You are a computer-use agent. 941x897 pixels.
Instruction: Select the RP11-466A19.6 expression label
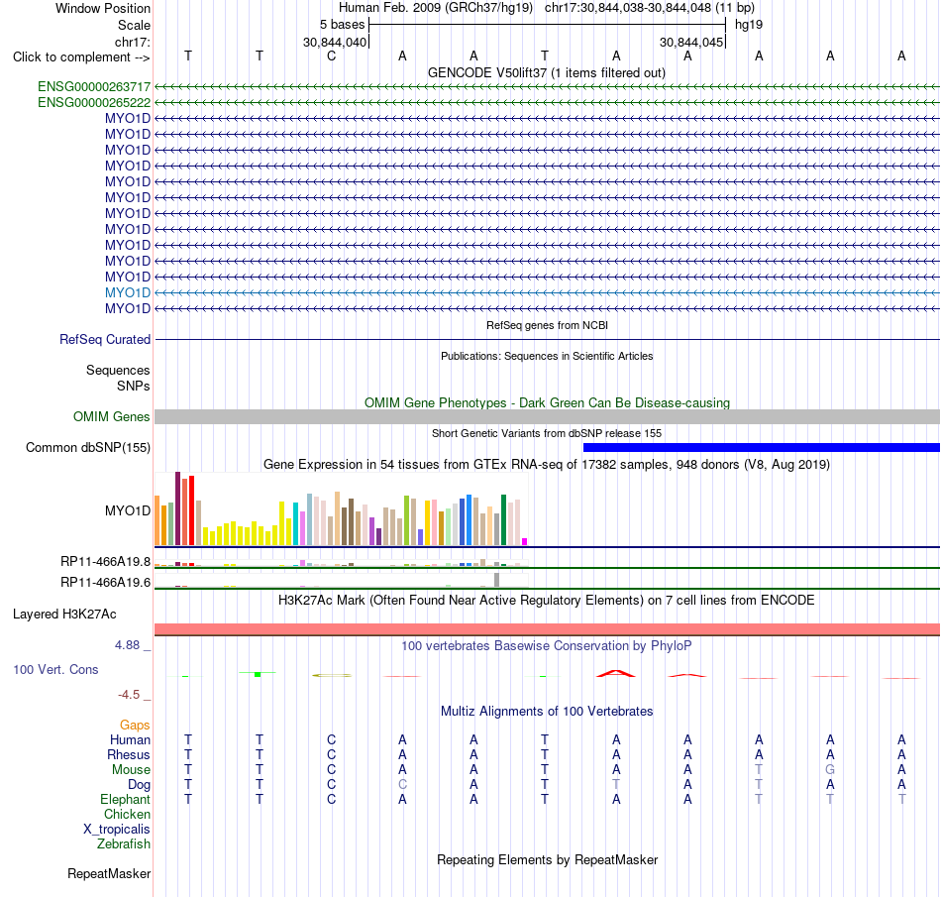(105, 583)
